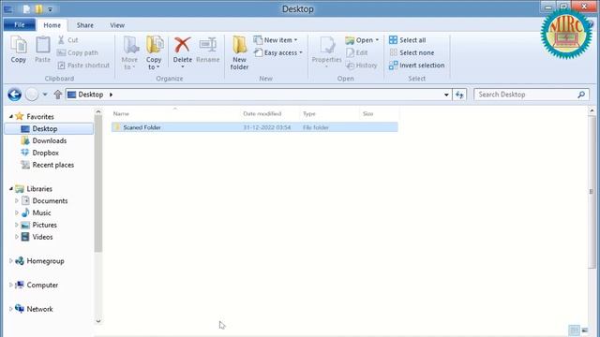
Task: Expand the Homegroup node
Action: [10, 261]
